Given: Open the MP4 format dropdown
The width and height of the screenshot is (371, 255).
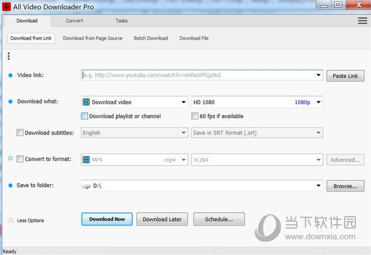Looking at the screenshot, I should pos(184,160).
